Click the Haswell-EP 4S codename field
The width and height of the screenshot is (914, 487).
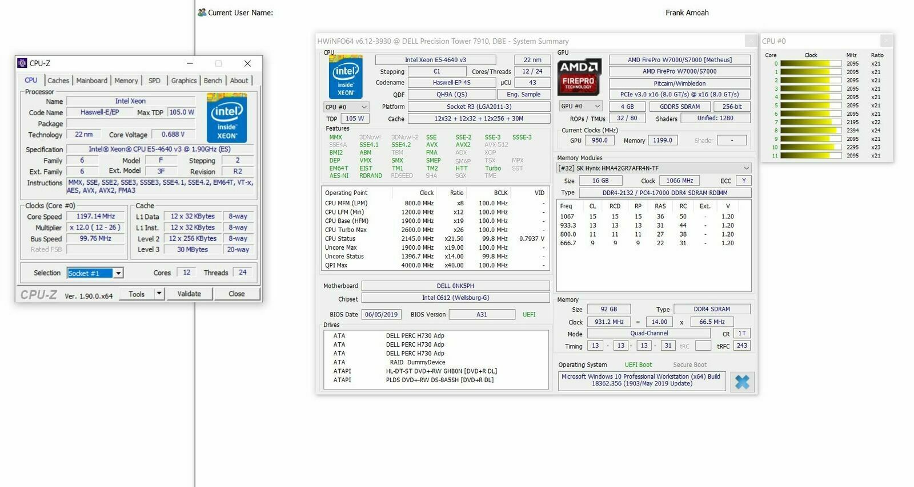(x=451, y=83)
